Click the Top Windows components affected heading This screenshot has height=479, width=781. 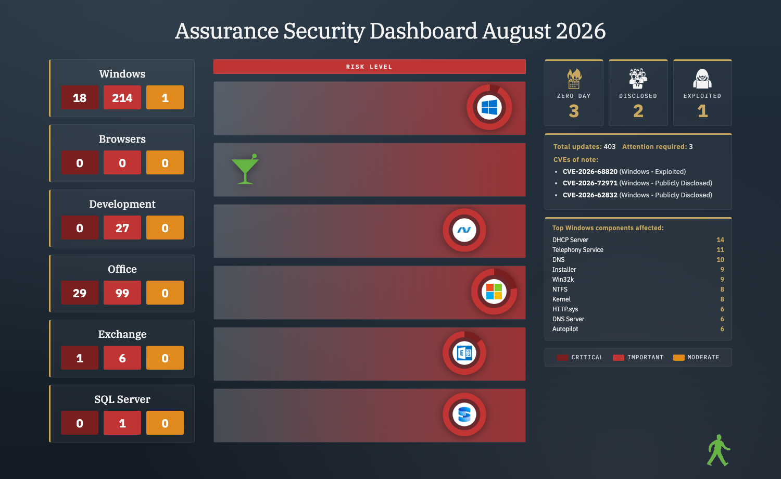pyautogui.click(x=608, y=228)
